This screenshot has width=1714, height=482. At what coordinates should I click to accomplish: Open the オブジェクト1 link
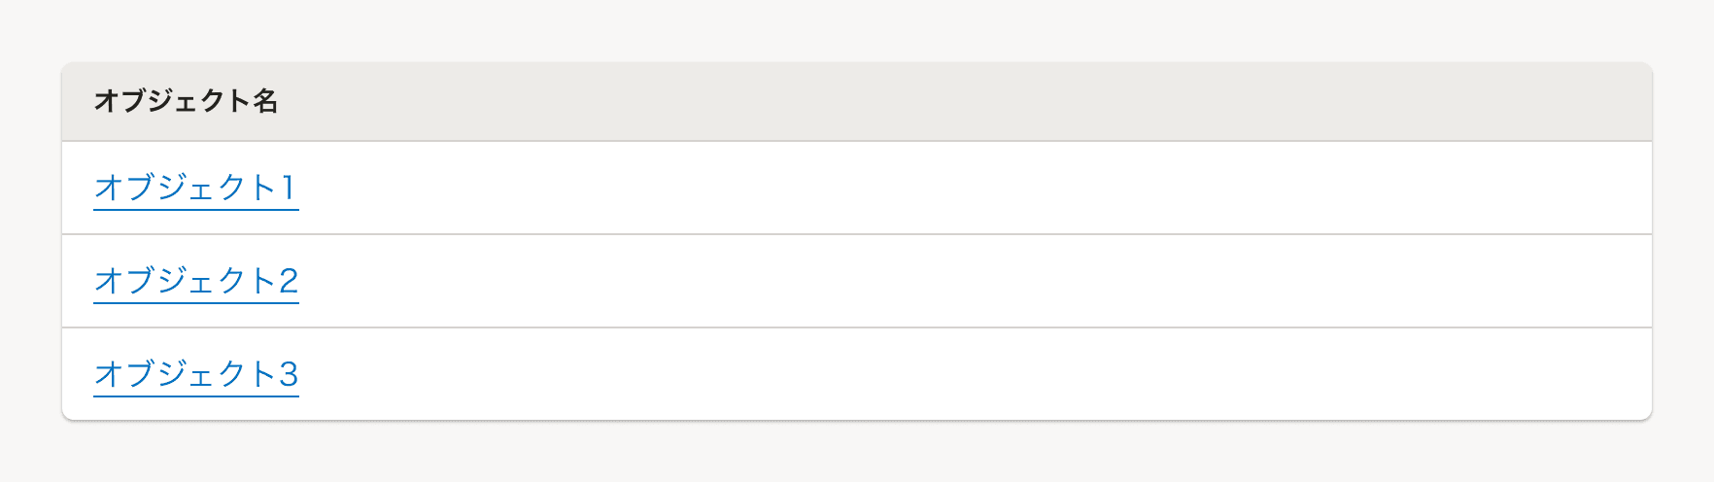click(195, 188)
